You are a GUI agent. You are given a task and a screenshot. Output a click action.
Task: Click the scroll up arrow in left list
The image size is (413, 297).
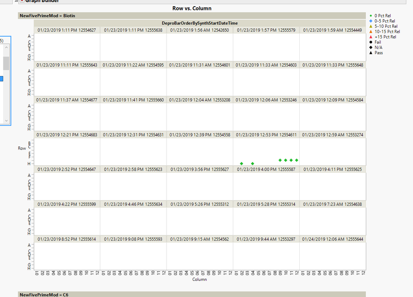(x=6, y=47)
